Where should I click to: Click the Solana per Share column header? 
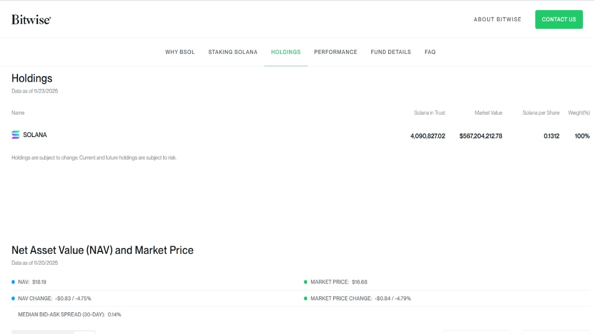point(541,113)
